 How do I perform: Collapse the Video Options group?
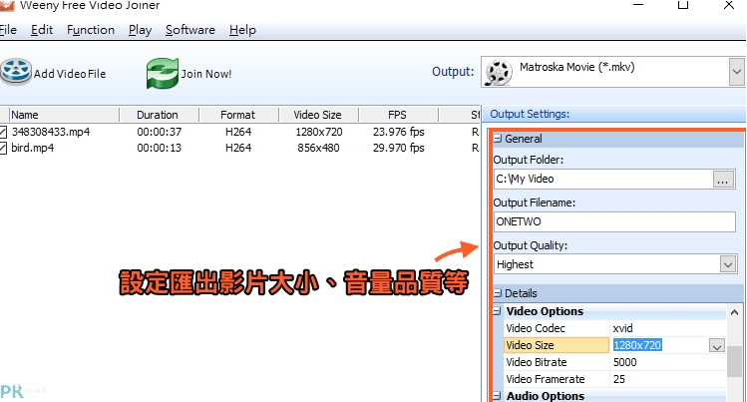pos(497,311)
